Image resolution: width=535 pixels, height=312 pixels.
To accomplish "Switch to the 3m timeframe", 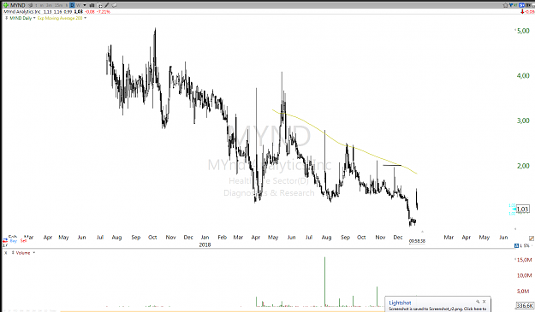I will tap(49, 5).
